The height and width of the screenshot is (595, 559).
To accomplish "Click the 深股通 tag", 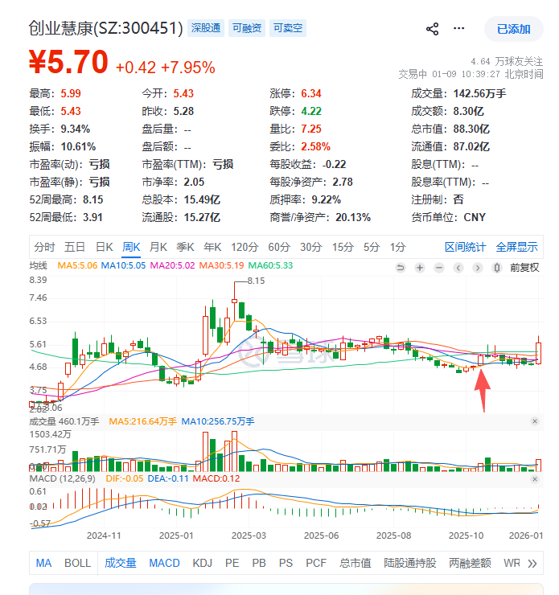I will click(x=206, y=28).
